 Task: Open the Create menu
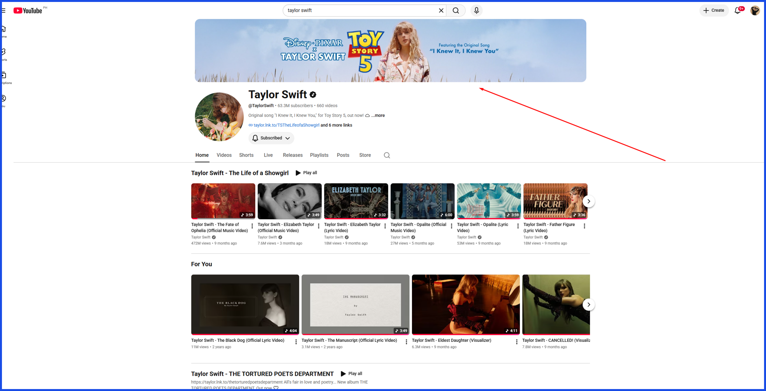click(x=714, y=10)
